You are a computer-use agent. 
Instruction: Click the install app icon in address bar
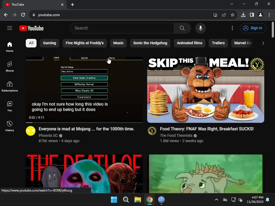coord(215,15)
